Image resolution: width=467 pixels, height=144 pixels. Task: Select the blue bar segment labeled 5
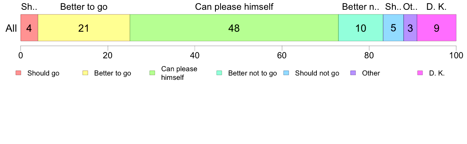coord(393,27)
